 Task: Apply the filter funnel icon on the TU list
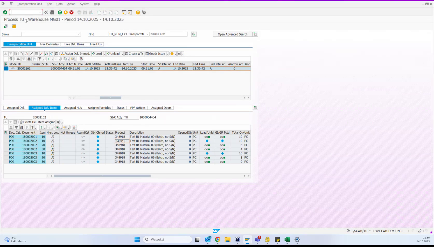[x=40, y=59]
